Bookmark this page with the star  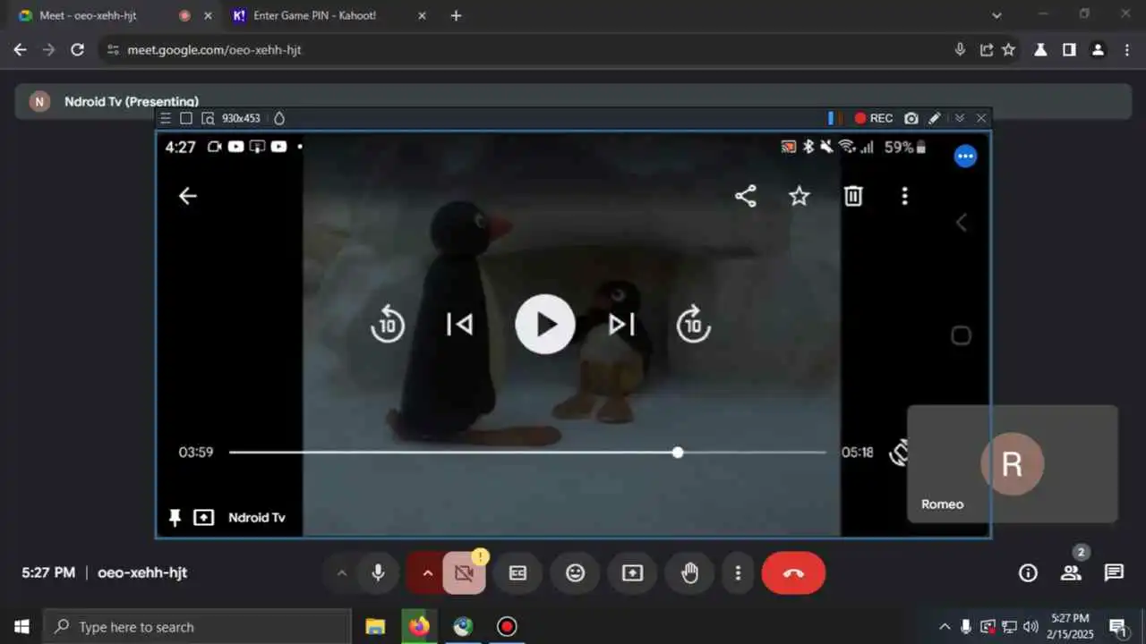point(1009,50)
